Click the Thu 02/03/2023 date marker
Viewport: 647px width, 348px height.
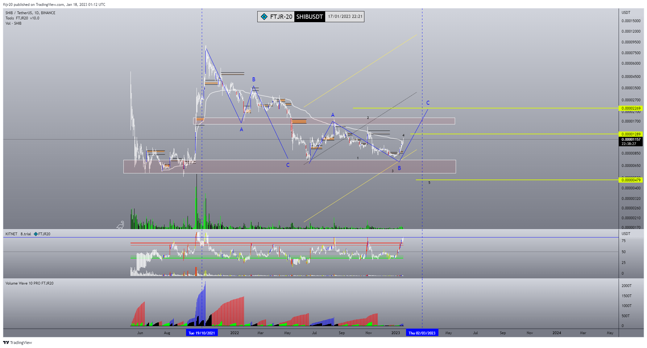422,333
